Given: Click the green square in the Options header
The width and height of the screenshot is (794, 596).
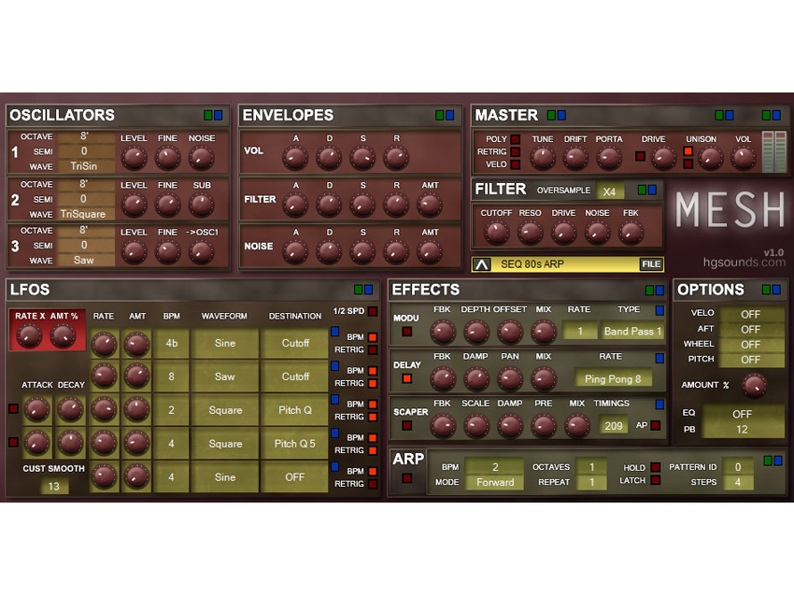Looking at the screenshot, I should tap(766, 290).
